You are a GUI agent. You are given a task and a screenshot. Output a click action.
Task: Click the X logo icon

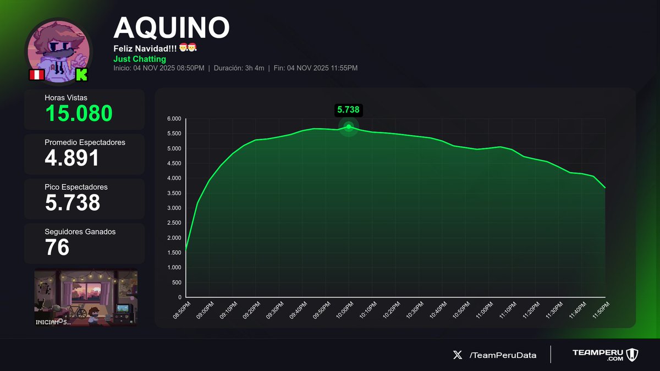(x=458, y=355)
